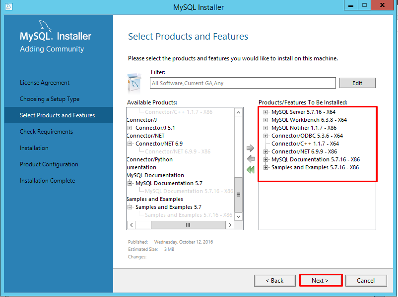Select MySQL Workbench 6.3.8 - X64 row
The image size is (398, 297).
click(309, 120)
